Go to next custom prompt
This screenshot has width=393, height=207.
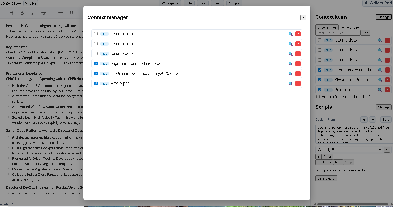point(372,120)
